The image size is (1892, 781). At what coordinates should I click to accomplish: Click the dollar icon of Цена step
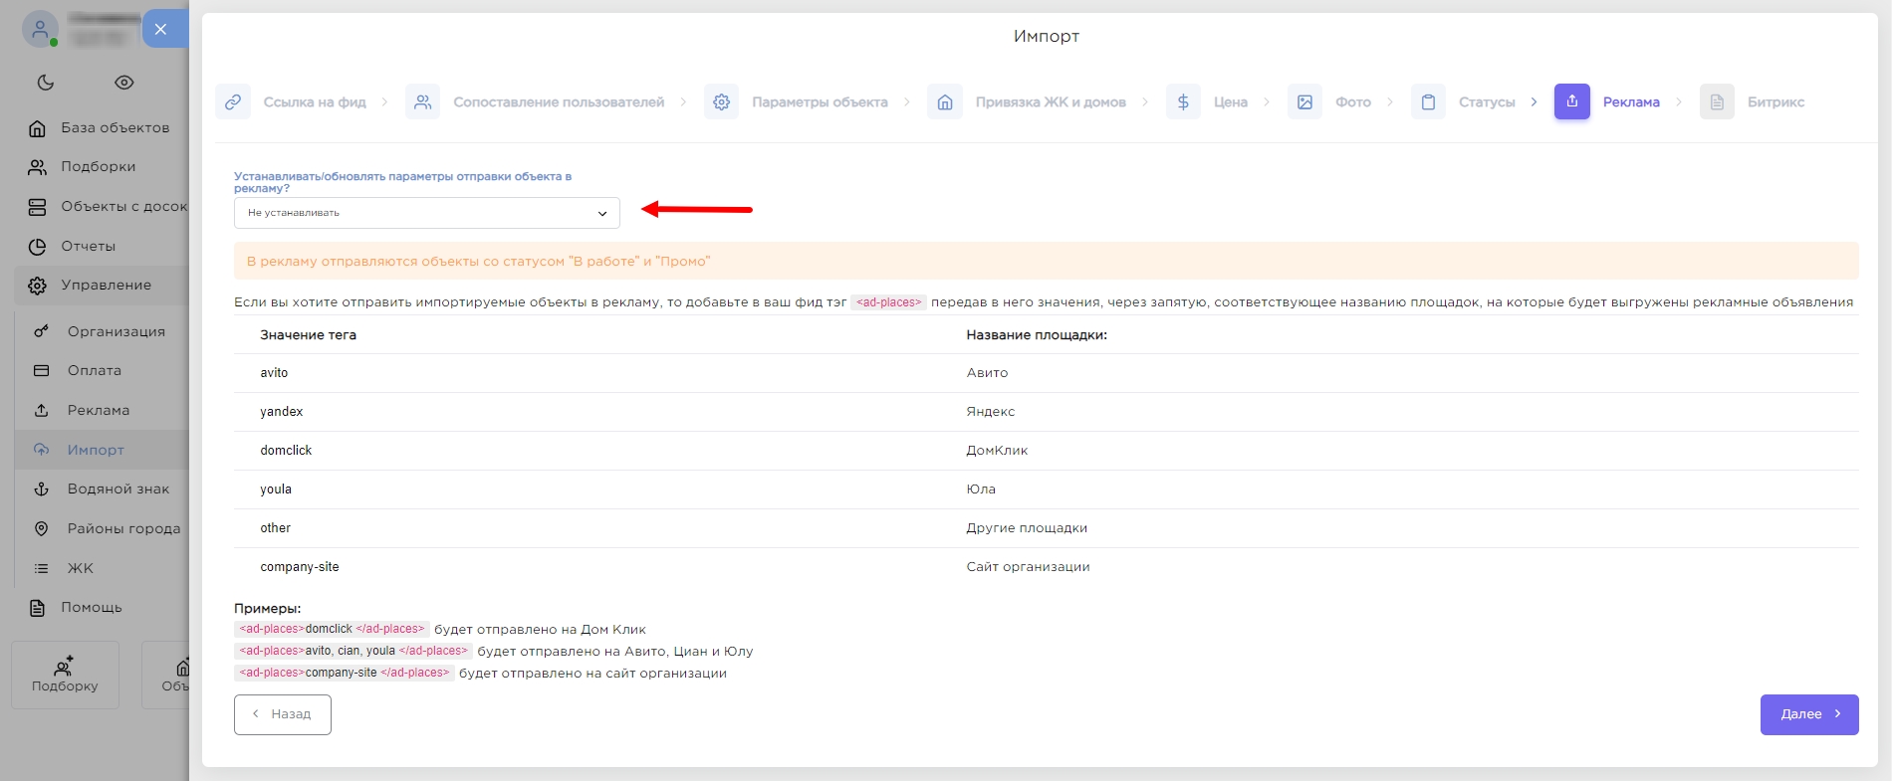[1183, 101]
